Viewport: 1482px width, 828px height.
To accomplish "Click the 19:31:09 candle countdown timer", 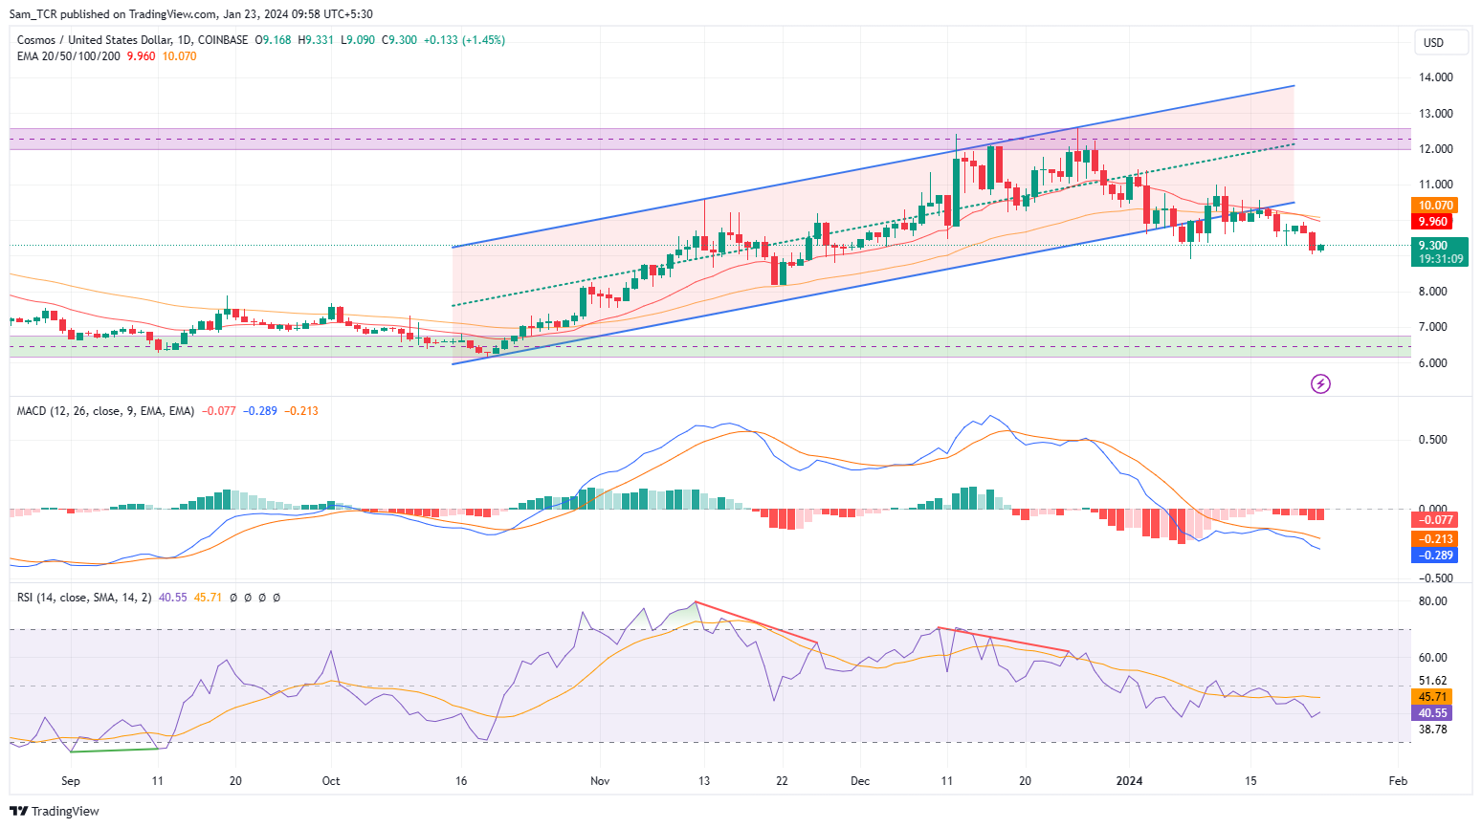I will 1440,259.
